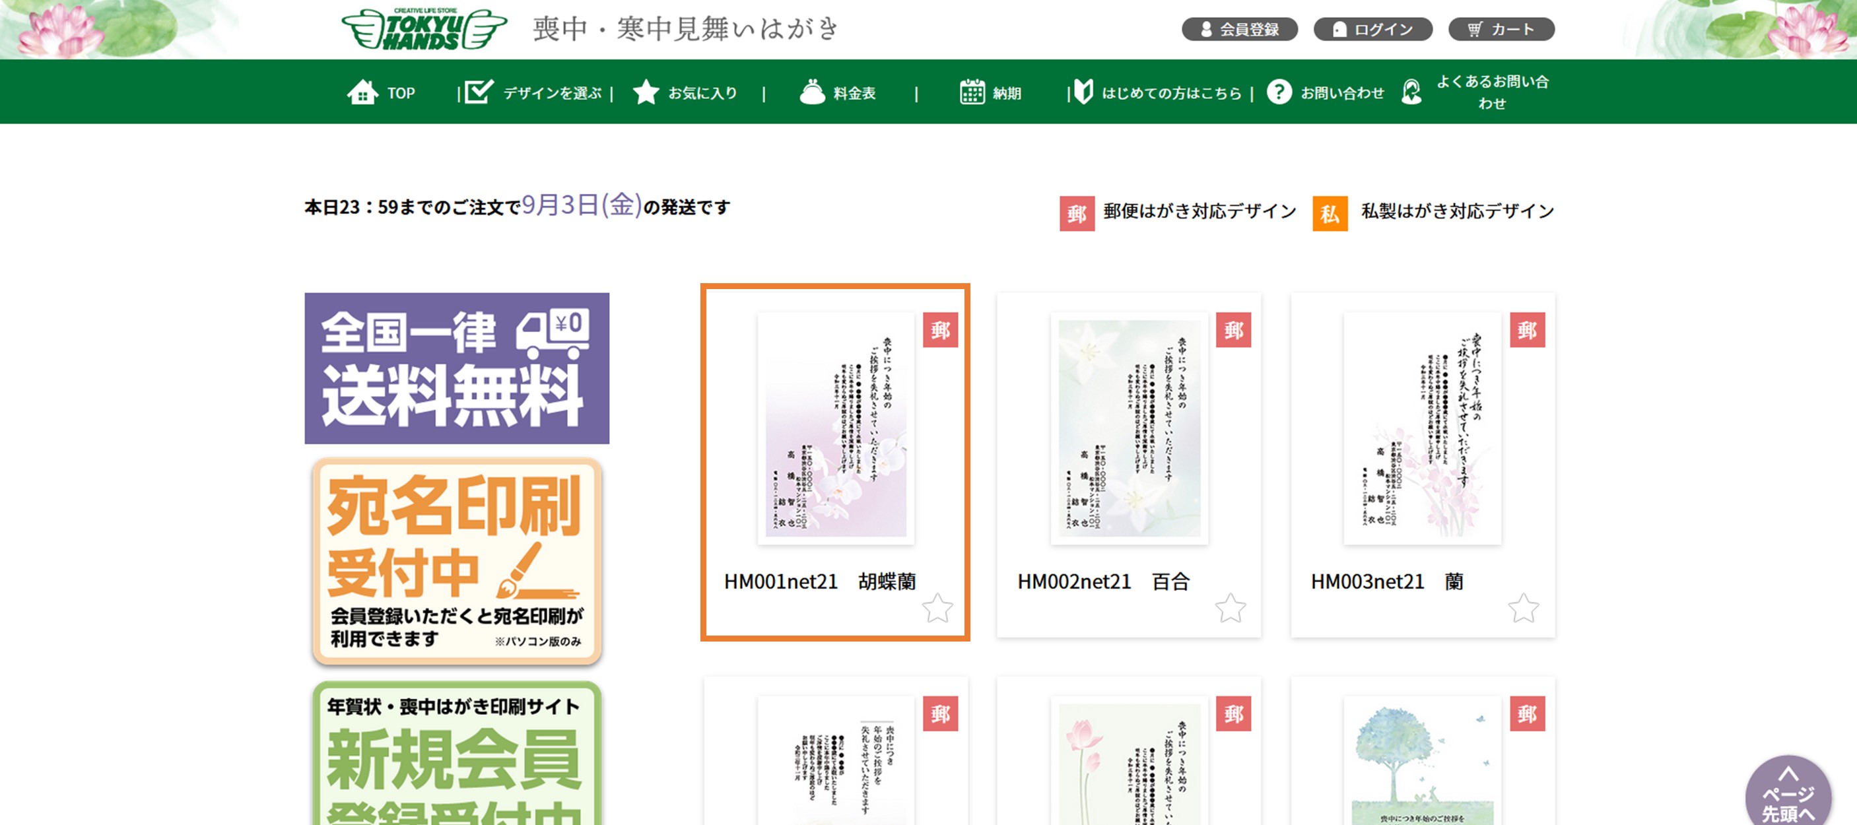The height and width of the screenshot is (825, 1857).
Task: Click the beginner mark icon in navigation
Action: 1083,92
